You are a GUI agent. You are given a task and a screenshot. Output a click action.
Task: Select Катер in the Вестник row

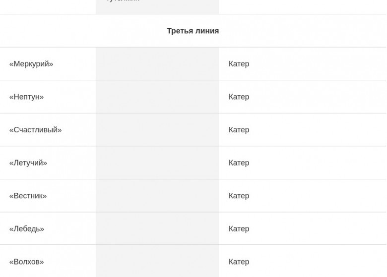click(x=239, y=196)
